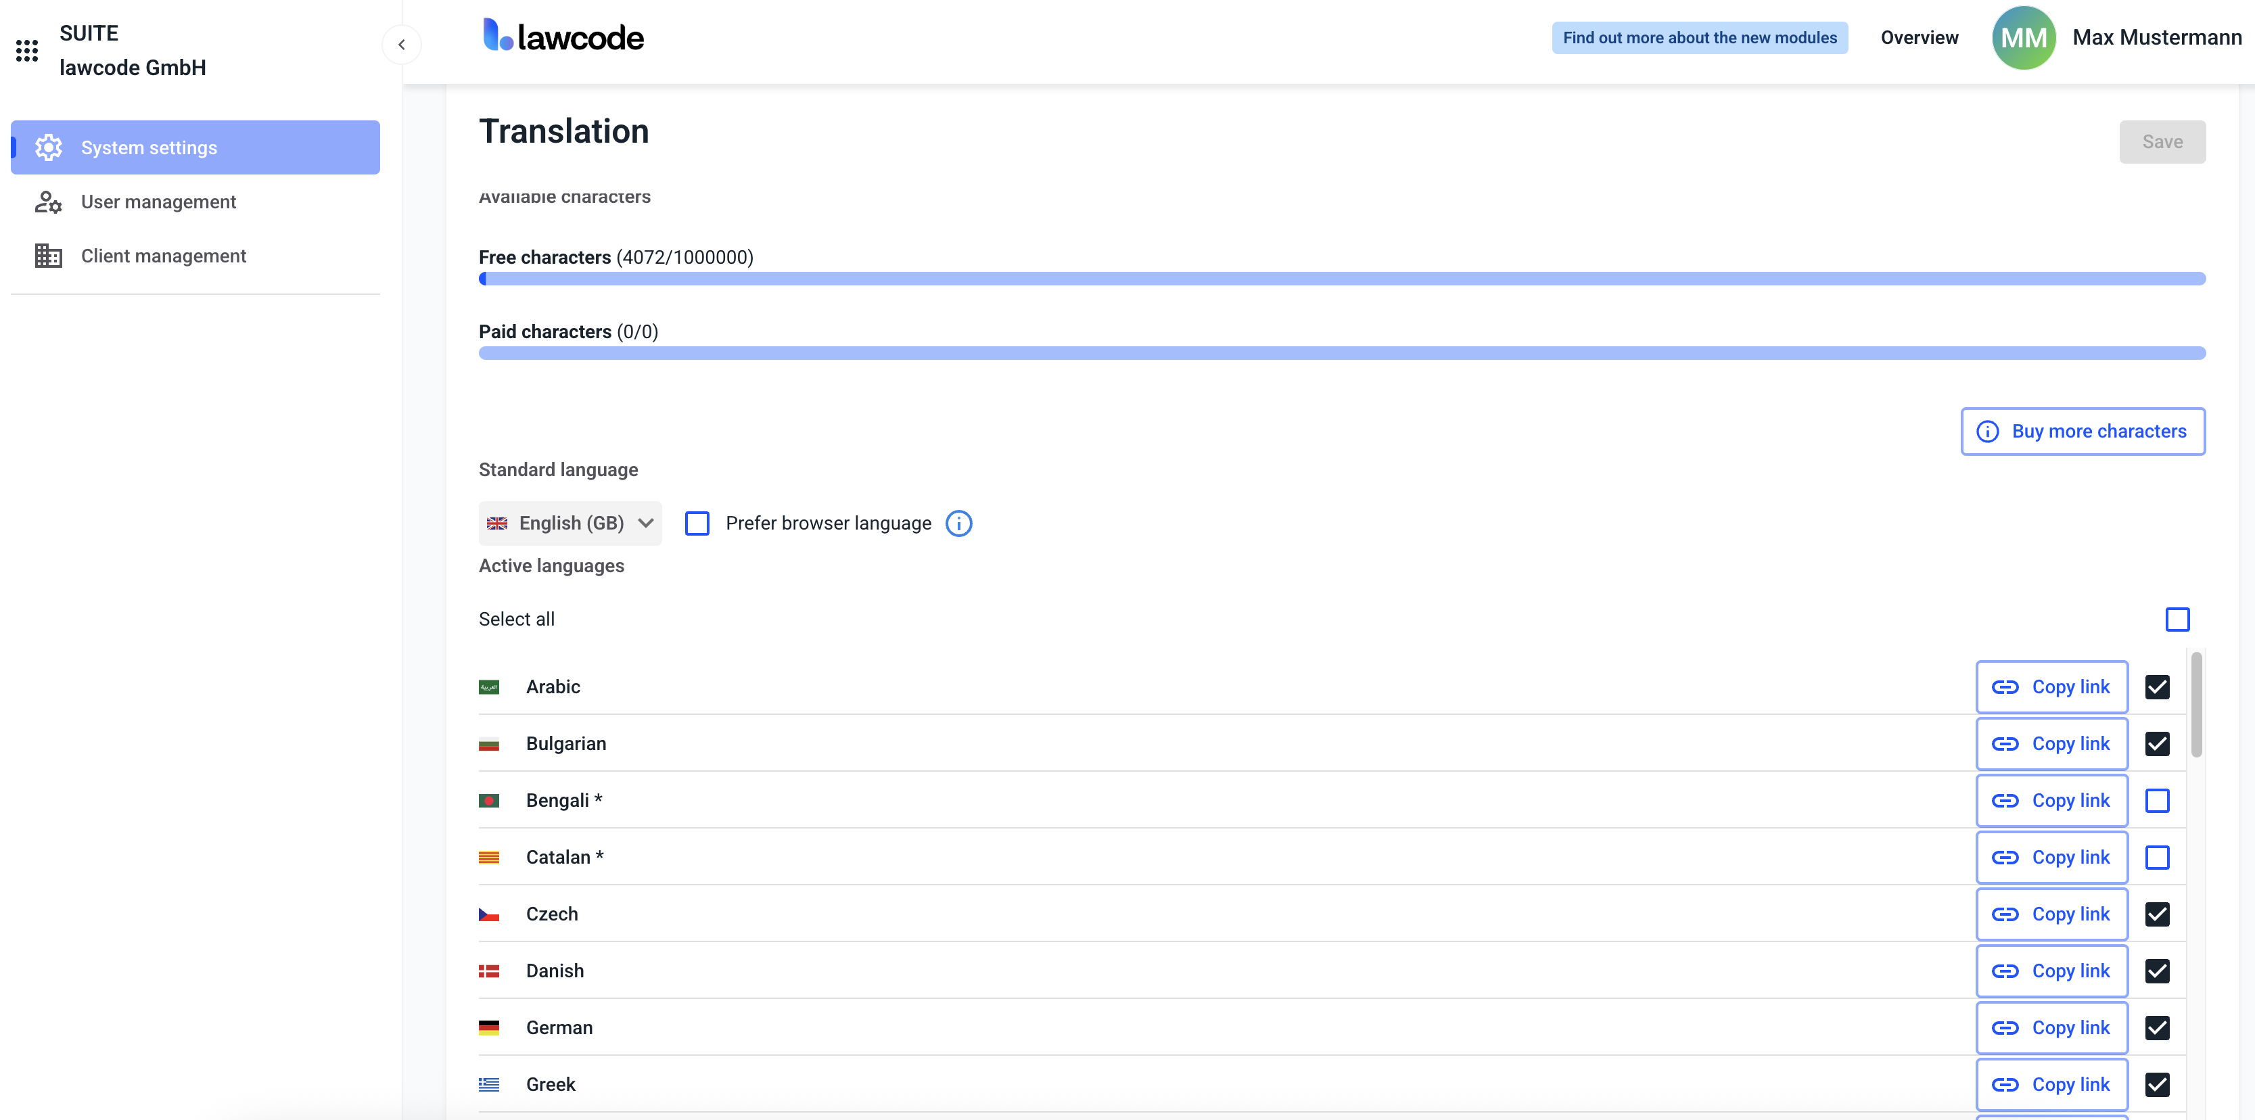
Task: Copy link for the German language
Action: tap(2051, 1027)
